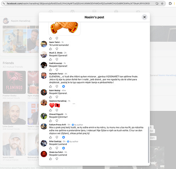Like Myhedin Ferizi's comment
Screen dimensions: 176x169
50,87
